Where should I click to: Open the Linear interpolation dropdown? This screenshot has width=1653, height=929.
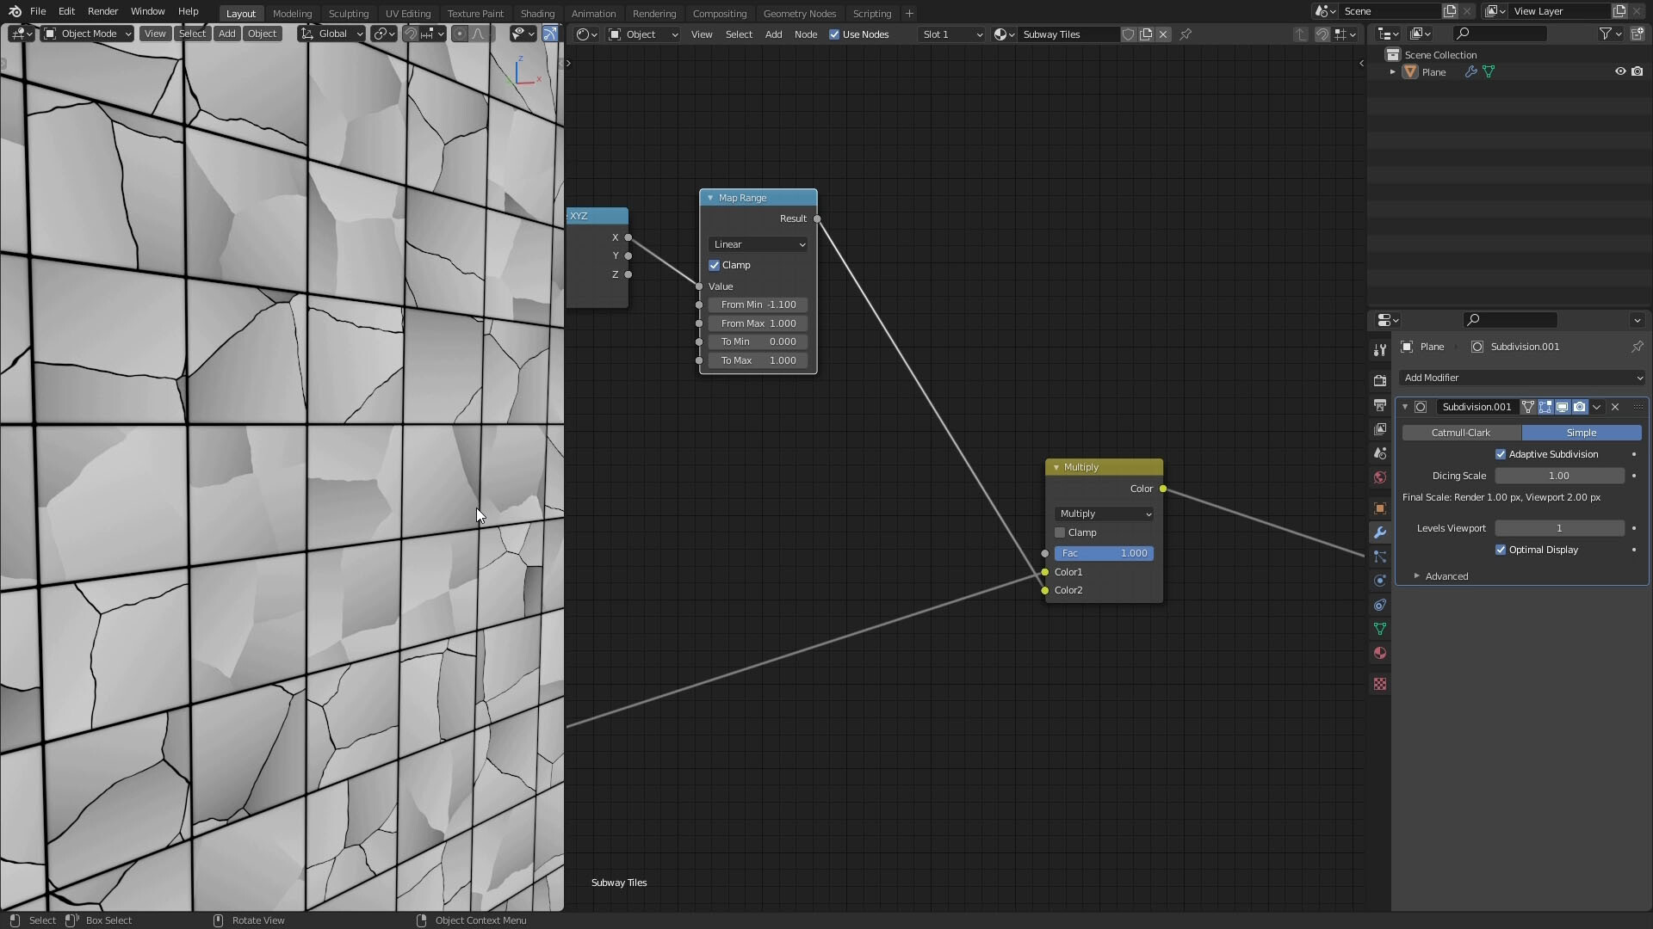click(x=758, y=244)
